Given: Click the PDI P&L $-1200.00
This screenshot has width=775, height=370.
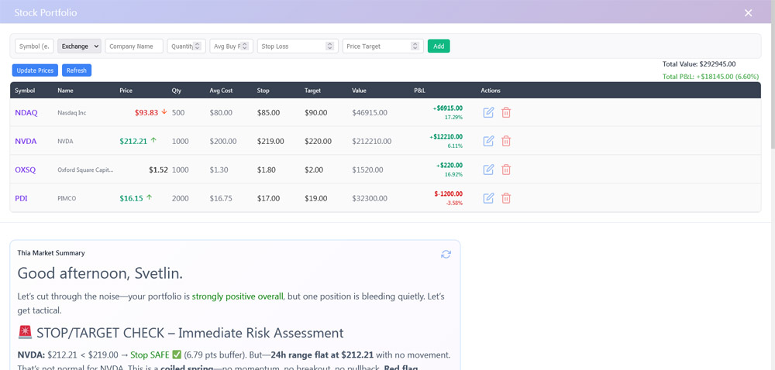Looking at the screenshot, I should pos(449,194).
